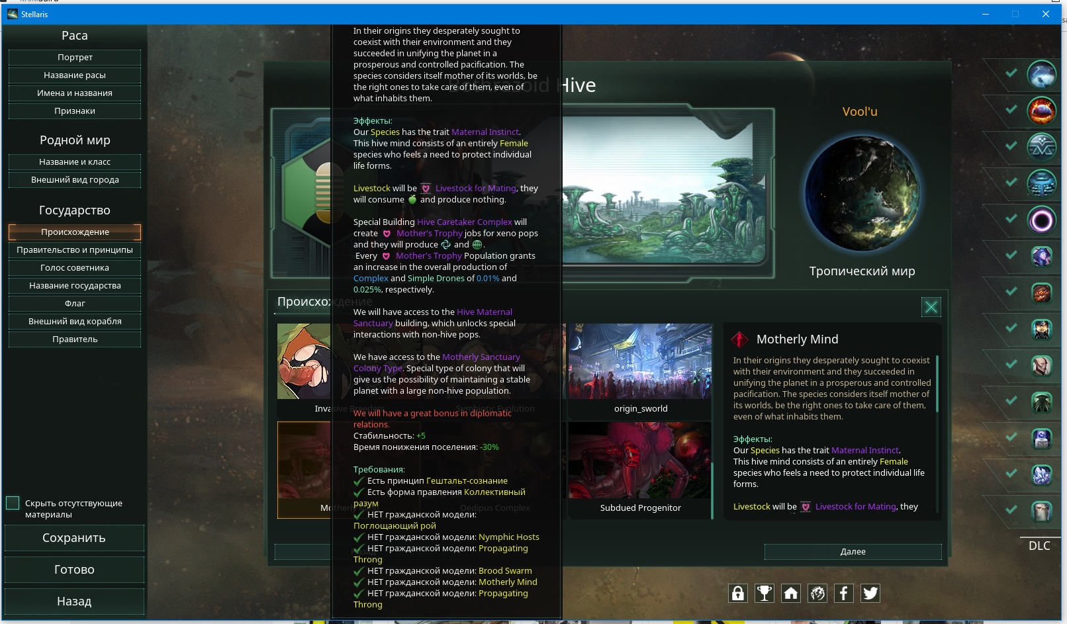Open the Имена и названия section
The height and width of the screenshot is (624, 1067).
(x=75, y=93)
